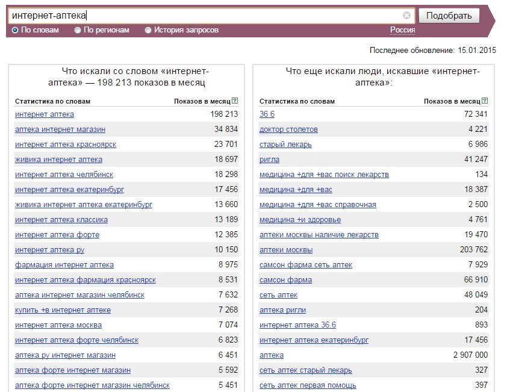Click the '2 907 000' impressions value
507x392 pixels.
coord(470,355)
